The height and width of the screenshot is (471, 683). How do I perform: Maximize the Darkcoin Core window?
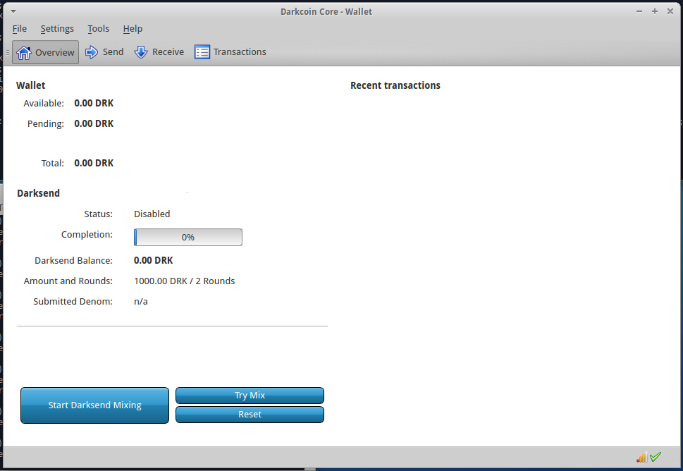click(x=655, y=11)
